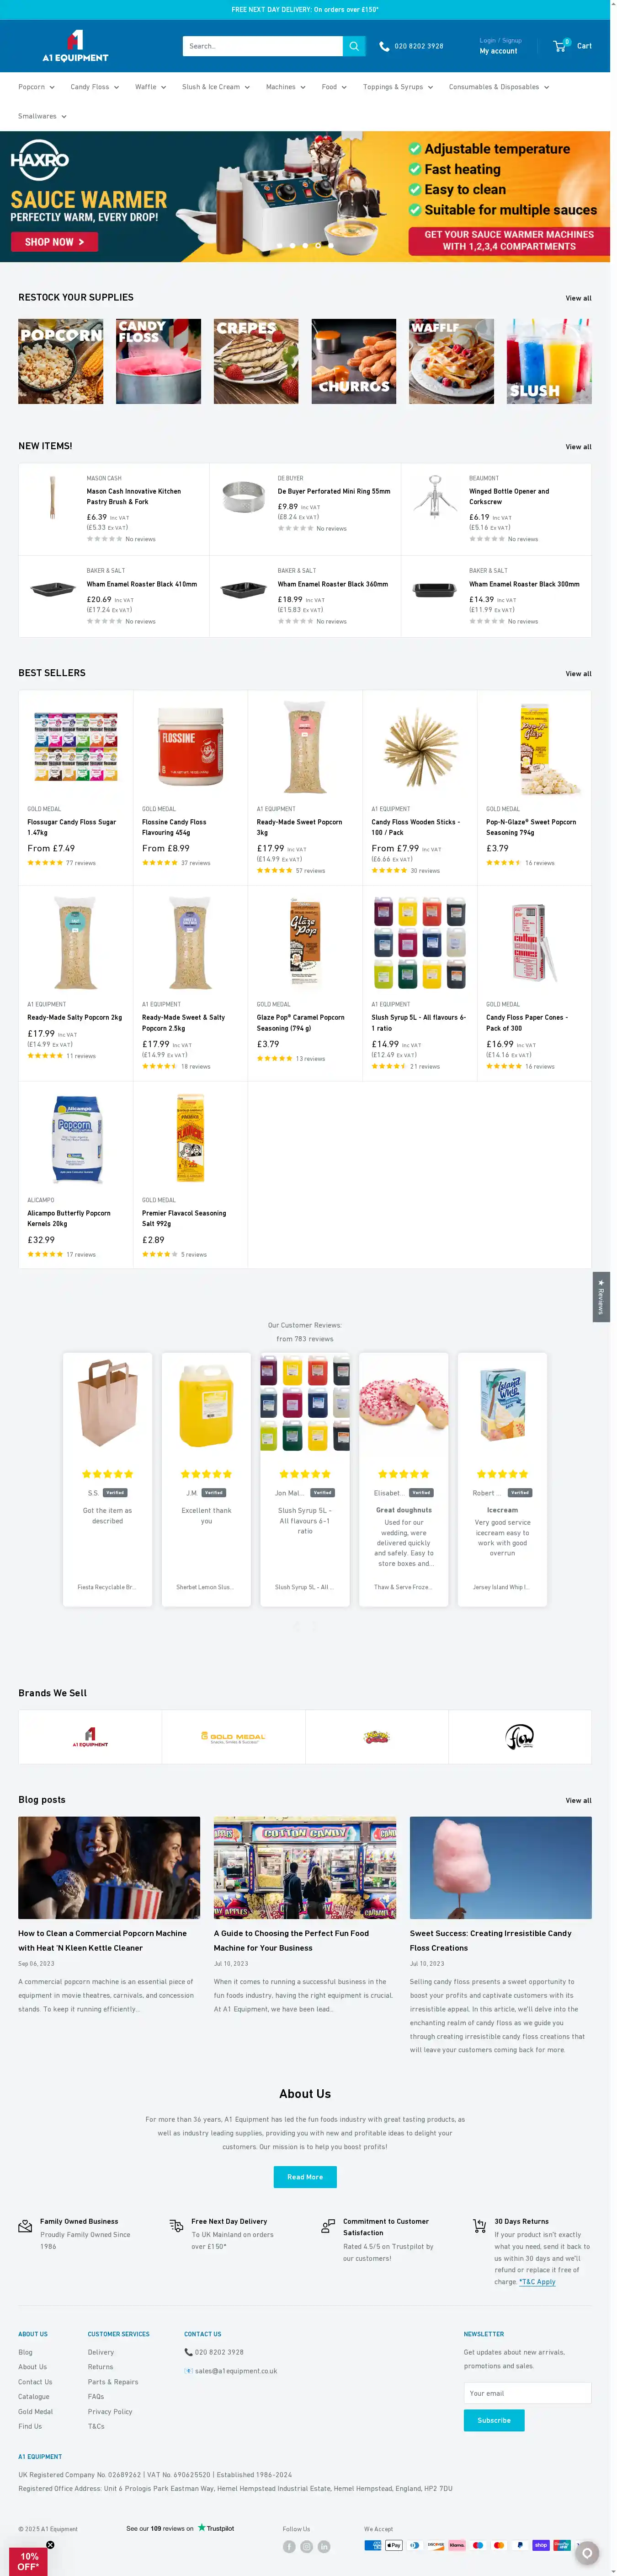Open the Machines navigation menu
The height and width of the screenshot is (2576, 617).
[x=285, y=87]
